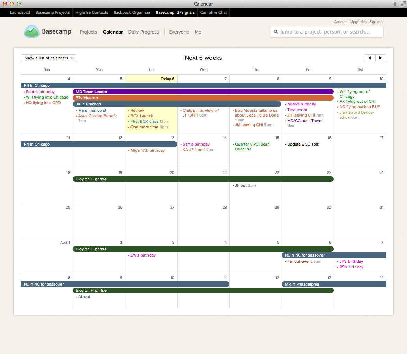The width and height of the screenshot is (407, 354).
Task: Open Account settings link
Action: click(x=341, y=22)
